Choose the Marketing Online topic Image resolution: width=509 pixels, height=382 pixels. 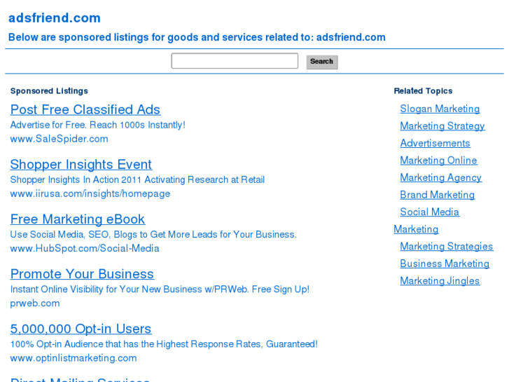click(438, 161)
